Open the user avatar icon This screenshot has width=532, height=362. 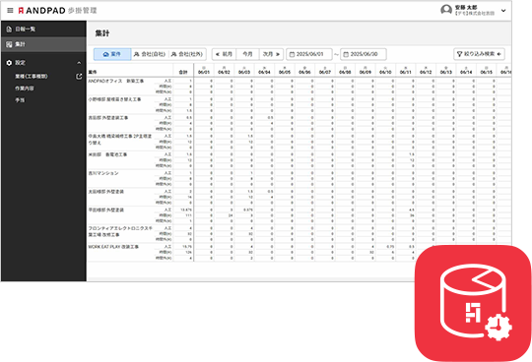(446, 10)
